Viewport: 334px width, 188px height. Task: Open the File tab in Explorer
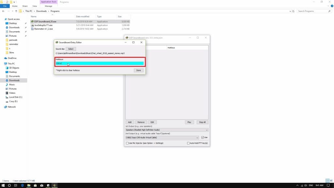click(x=5, y=6)
